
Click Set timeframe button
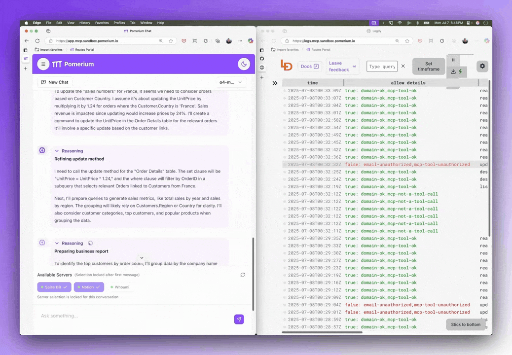coord(429,66)
